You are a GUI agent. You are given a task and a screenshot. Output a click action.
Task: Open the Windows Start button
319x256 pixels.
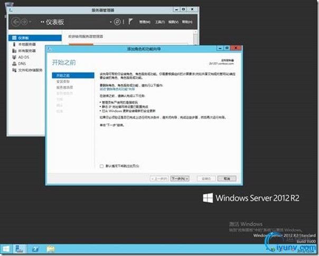click(x=6, y=249)
